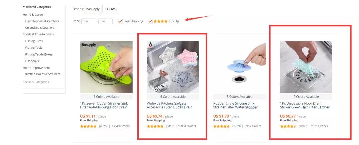
Task: Toggle the Free Shipping checkbox
Action: [x=120, y=21]
